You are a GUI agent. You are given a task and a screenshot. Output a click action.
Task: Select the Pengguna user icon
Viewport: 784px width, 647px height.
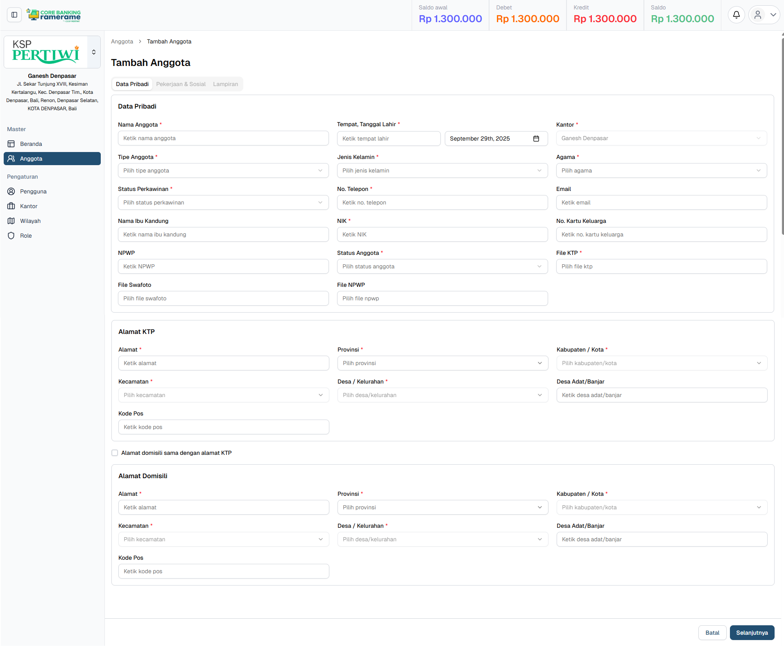coord(11,191)
